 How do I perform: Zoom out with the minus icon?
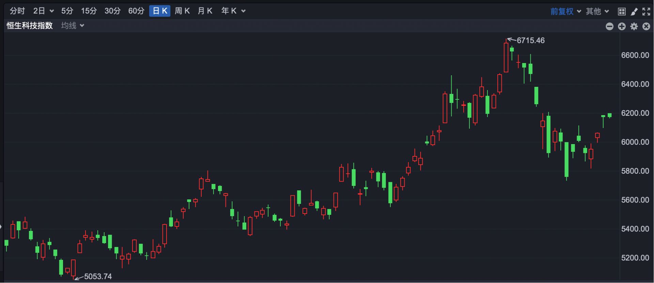(x=610, y=26)
